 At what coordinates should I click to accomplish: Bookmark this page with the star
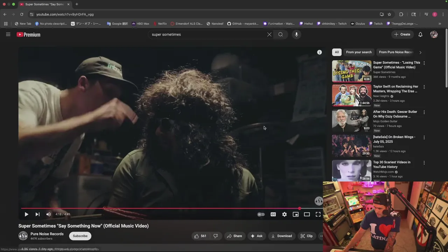tap(389, 14)
